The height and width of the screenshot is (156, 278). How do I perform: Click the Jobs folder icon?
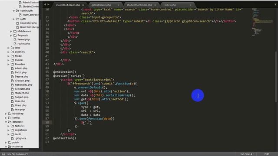pyautogui.click(x=13, y=48)
